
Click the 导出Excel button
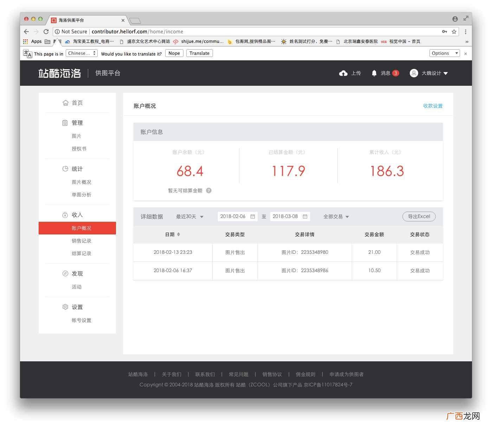click(419, 217)
